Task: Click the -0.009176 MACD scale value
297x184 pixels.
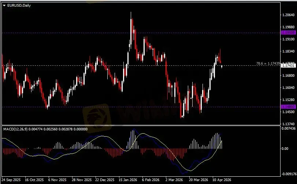Action: (287, 174)
